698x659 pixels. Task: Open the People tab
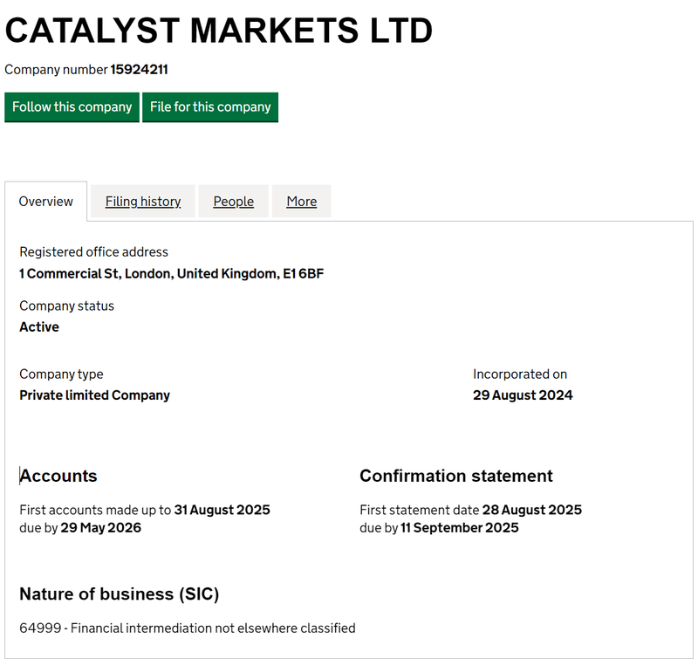pyautogui.click(x=233, y=201)
